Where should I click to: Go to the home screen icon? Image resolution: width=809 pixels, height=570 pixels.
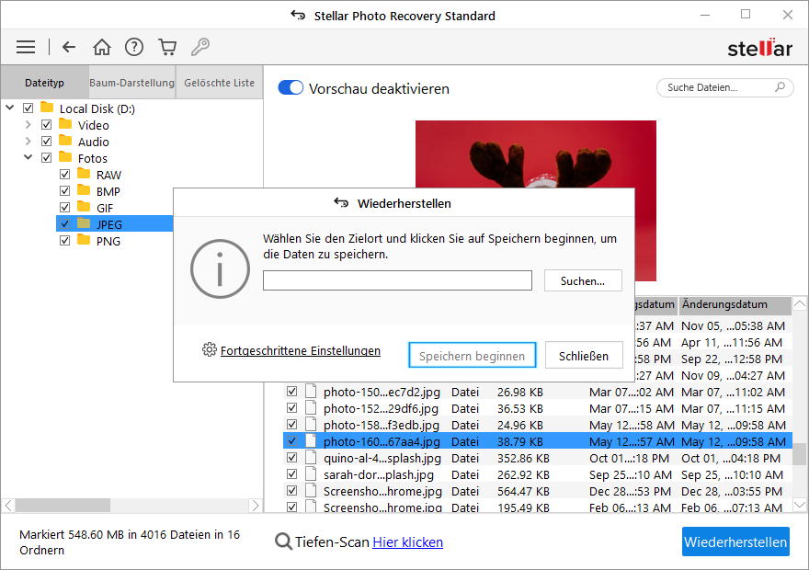point(102,47)
